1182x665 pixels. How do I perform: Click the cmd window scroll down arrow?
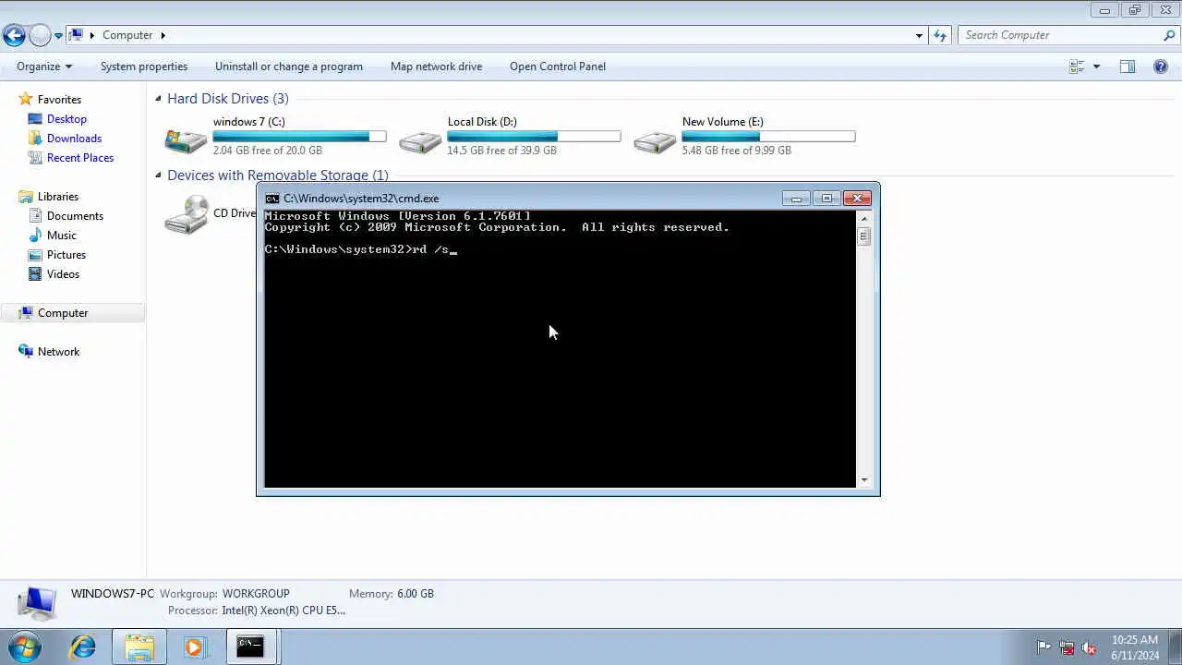864,480
